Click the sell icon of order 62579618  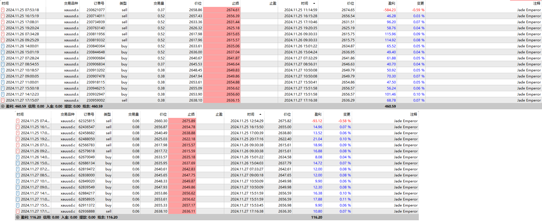[x=18, y=151]
